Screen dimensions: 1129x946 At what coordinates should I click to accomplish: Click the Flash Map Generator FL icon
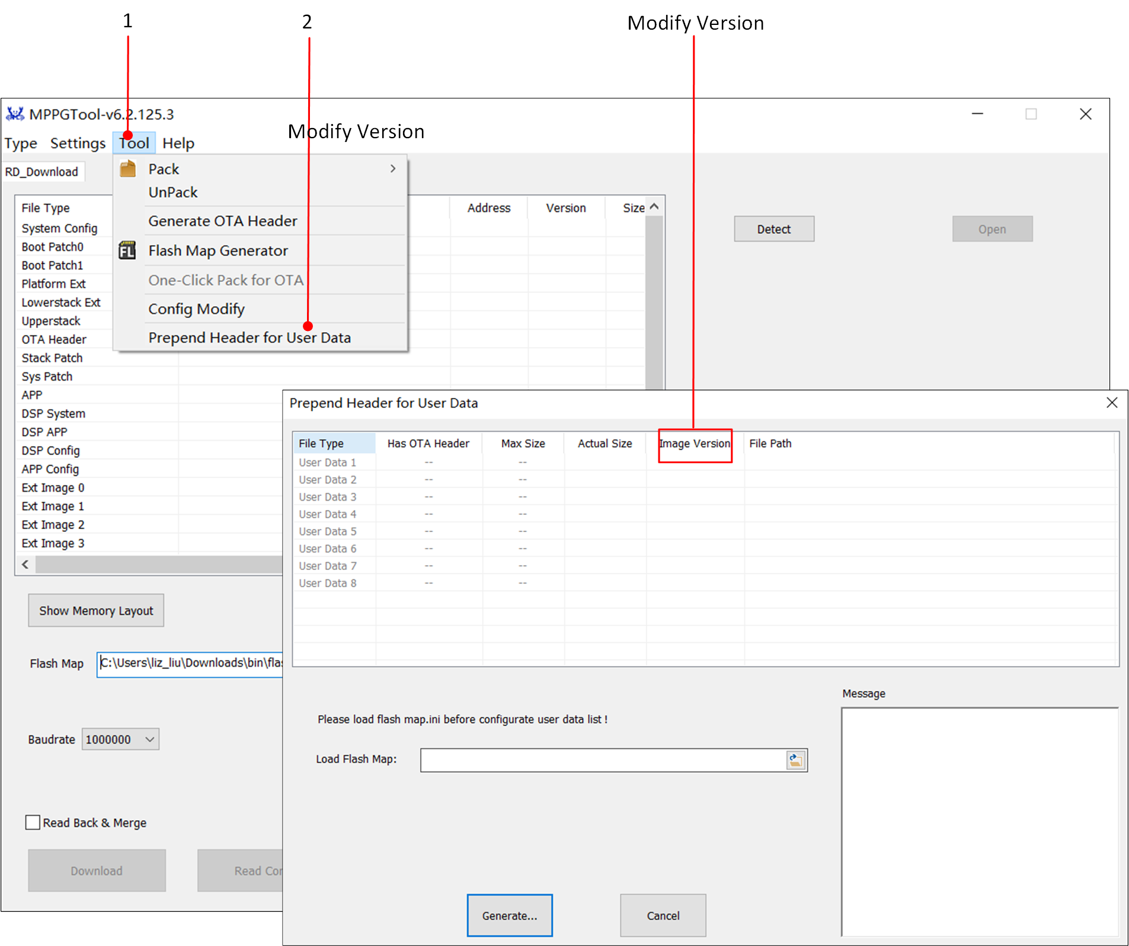127,250
